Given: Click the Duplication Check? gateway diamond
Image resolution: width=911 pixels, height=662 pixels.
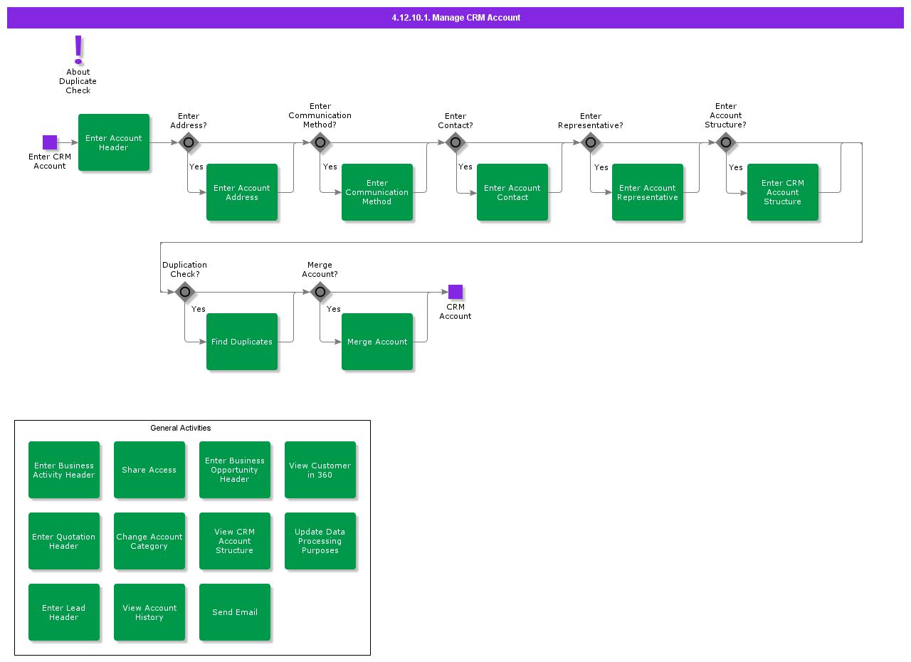Looking at the screenshot, I should pyautogui.click(x=185, y=292).
